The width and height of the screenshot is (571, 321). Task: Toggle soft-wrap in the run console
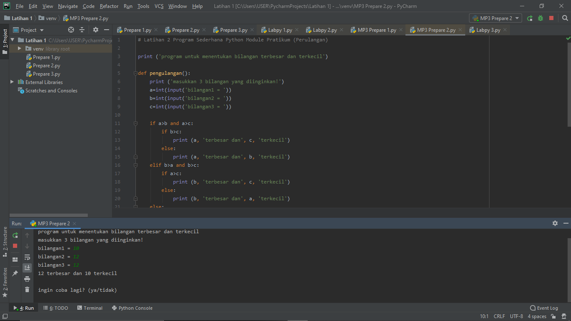(27, 257)
